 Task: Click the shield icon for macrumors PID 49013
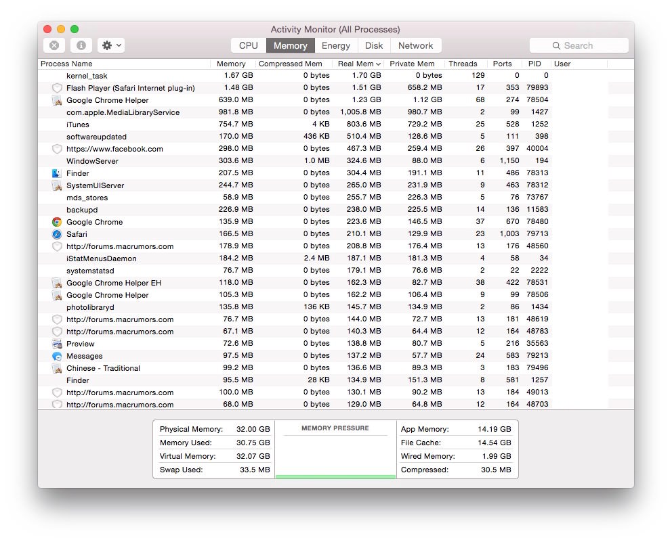tap(57, 392)
